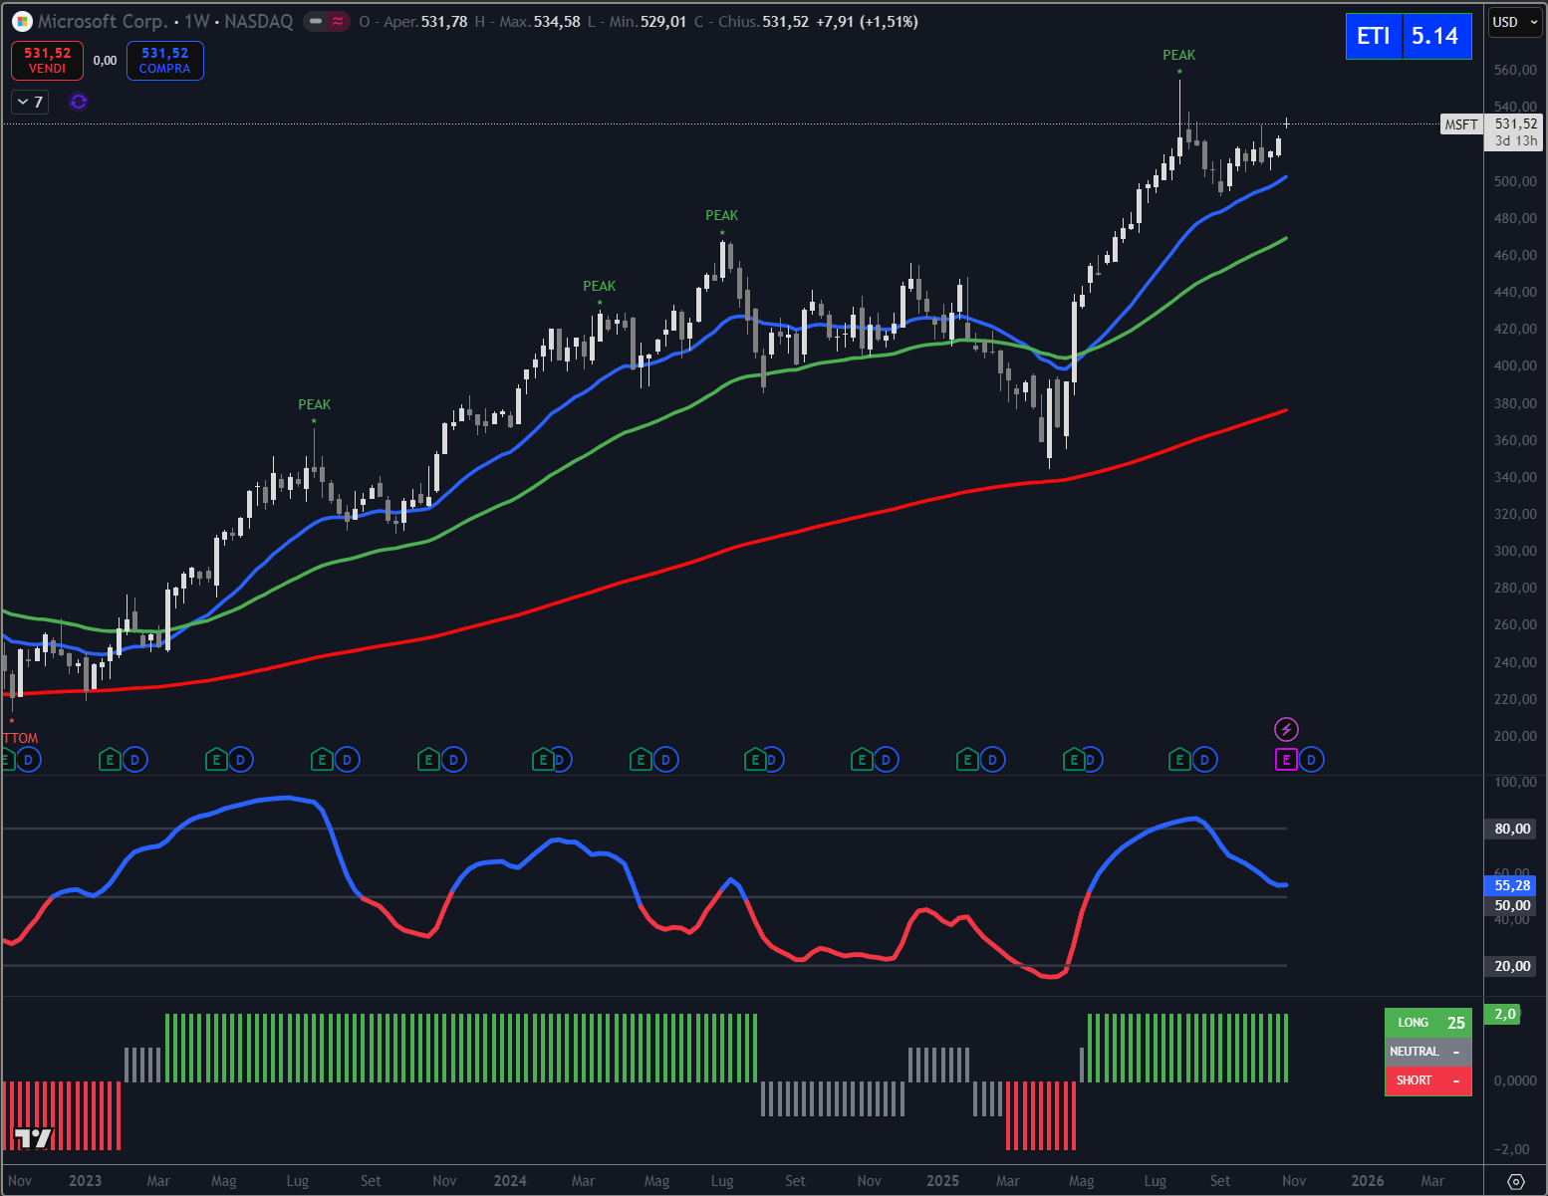
Task: Collapse the indicator legend showing 7
Action: tap(30, 102)
